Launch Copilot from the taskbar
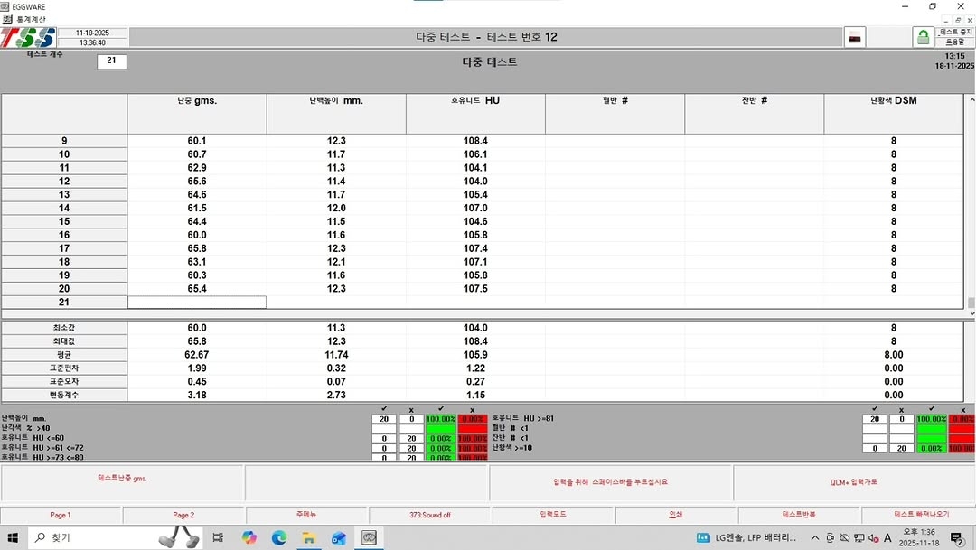This screenshot has height=550, width=976. (x=249, y=537)
